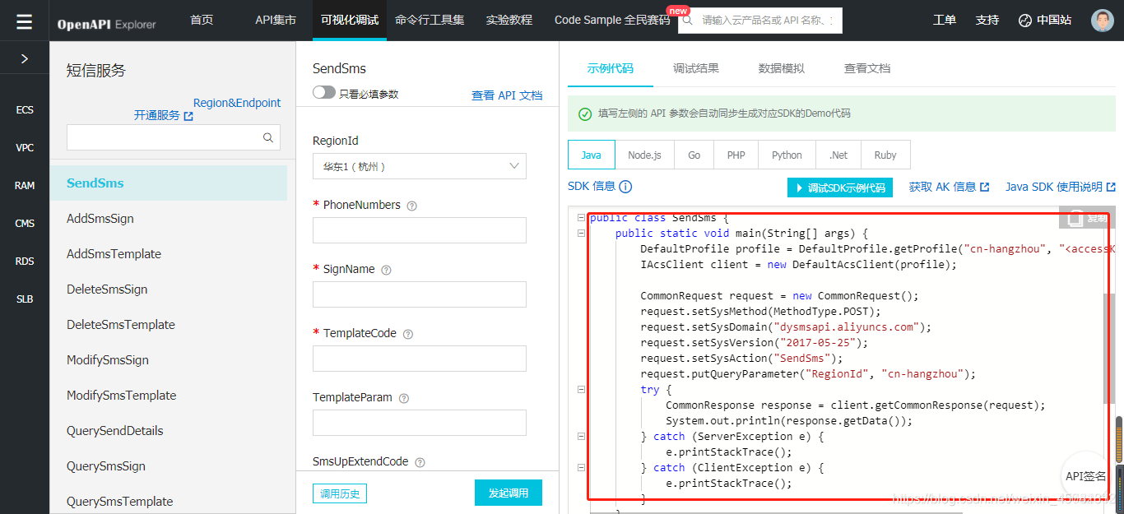This screenshot has width=1124, height=514.
Task: Open 查看 API 文档 link
Action: coord(507,95)
